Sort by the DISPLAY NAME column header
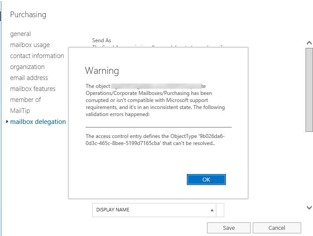This screenshot has height=236, width=313. pos(154,210)
